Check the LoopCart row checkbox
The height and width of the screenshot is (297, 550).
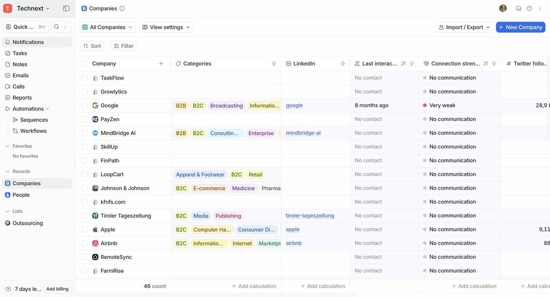click(84, 174)
